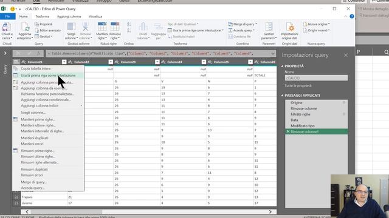Switch to the Home tab
This screenshot has height=218, width=389.
pyautogui.click(x=23, y=16)
